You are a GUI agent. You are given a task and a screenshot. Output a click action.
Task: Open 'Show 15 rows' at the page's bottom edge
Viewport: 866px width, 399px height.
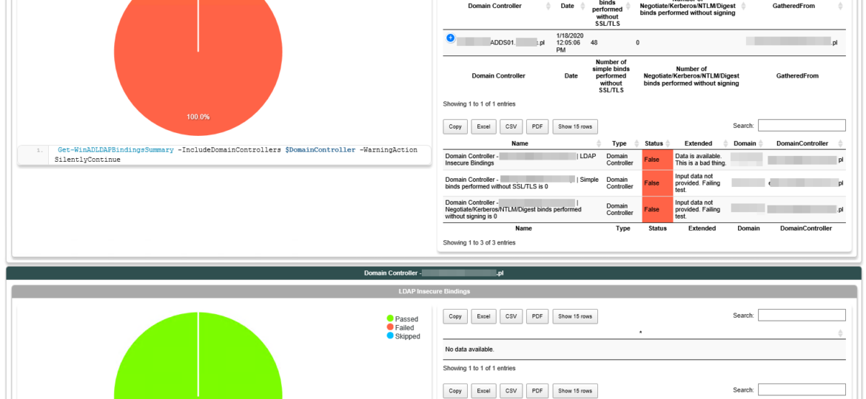coord(575,392)
